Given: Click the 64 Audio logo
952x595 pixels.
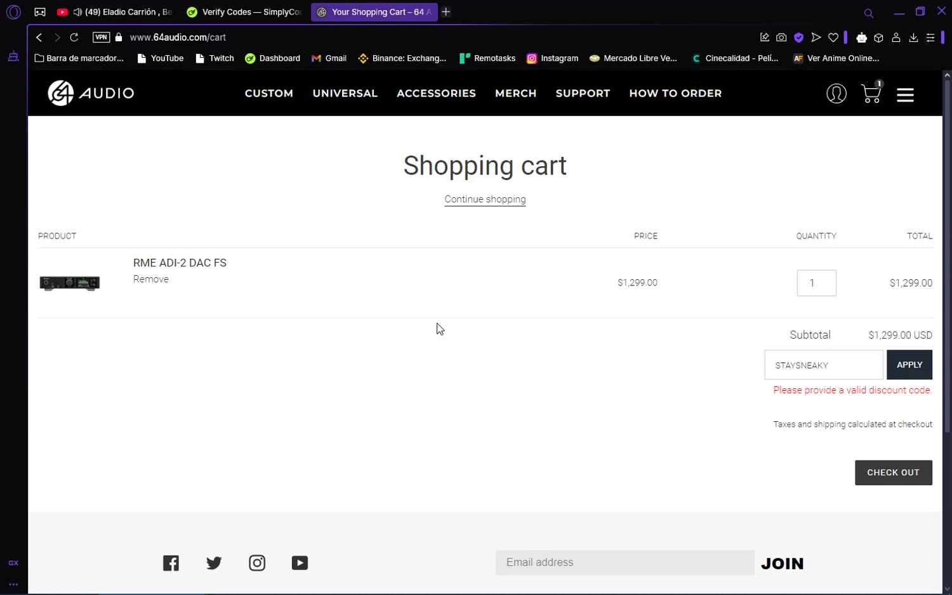Looking at the screenshot, I should point(91,93).
